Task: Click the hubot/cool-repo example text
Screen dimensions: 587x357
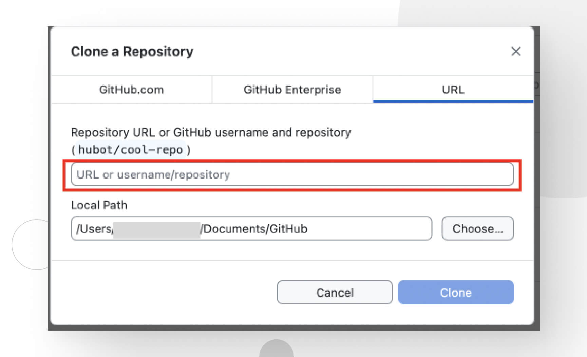Action: (x=131, y=150)
